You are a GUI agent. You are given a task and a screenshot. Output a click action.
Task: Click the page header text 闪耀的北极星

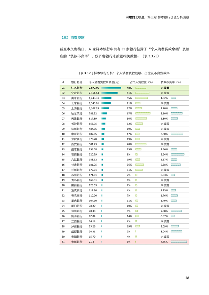[135, 17]
